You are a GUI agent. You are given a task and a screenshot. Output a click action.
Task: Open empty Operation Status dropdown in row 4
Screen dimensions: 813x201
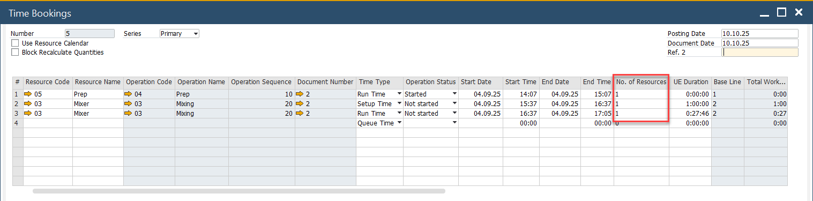pos(454,123)
